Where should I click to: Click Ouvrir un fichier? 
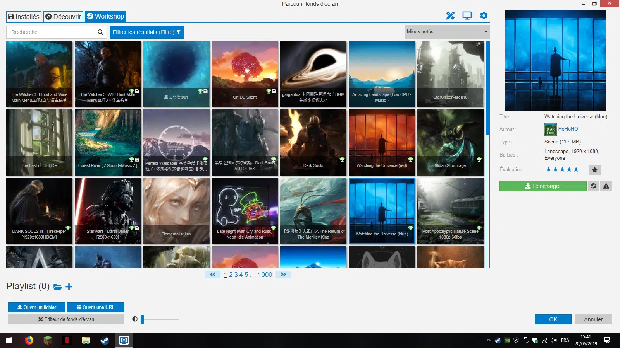point(37,307)
